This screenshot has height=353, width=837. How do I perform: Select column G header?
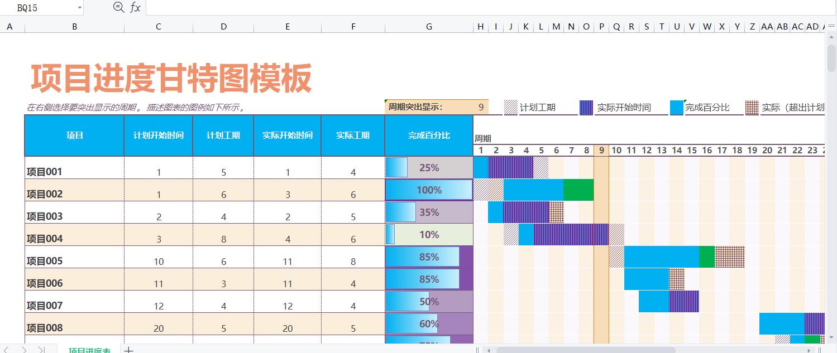(428, 27)
